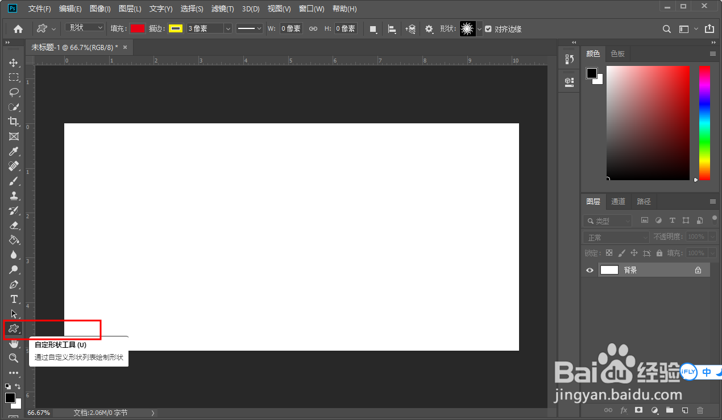Open the 滤镜(T) menu
Screen dimensions: 722x420
222,9
